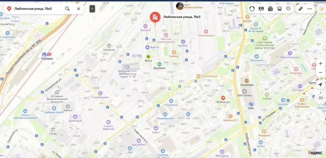Open the БыстроФул marker

click(x=139, y=141)
